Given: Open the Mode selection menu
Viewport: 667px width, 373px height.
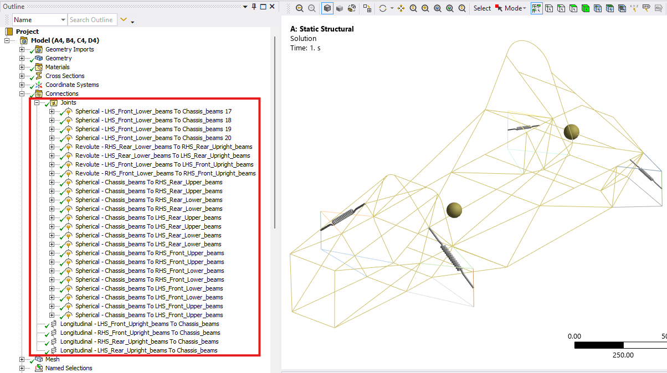Looking at the screenshot, I should tap(510, 8).
